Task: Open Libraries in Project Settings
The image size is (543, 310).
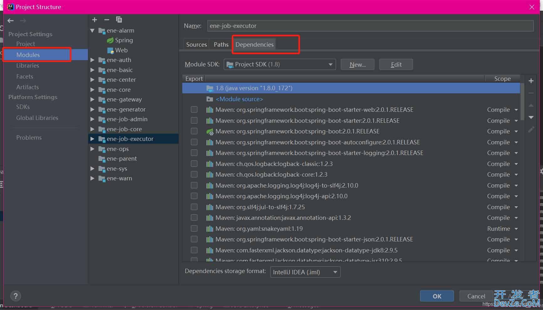Action: coord(28,66)
